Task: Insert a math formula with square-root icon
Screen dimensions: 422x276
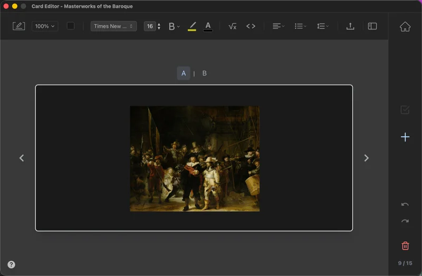Action: [232, 26]
